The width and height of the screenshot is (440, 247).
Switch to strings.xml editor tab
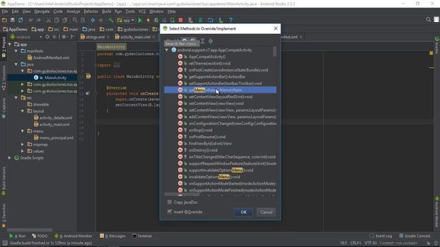click(95, 37)
